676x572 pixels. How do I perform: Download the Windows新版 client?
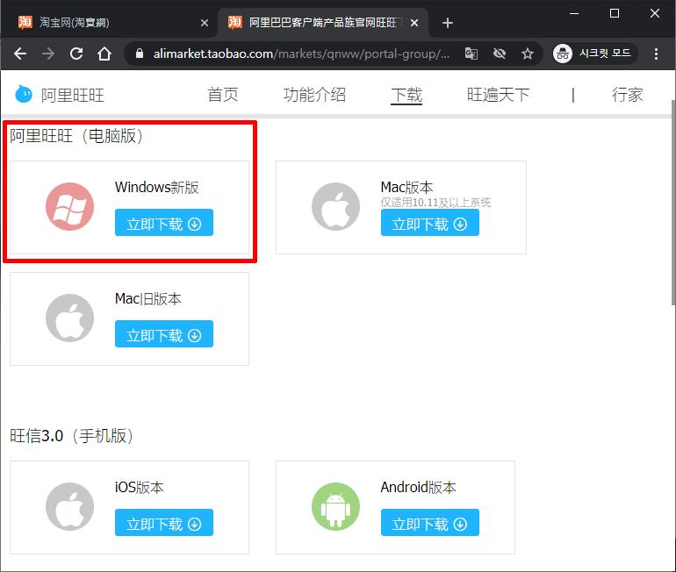[164, 222]
